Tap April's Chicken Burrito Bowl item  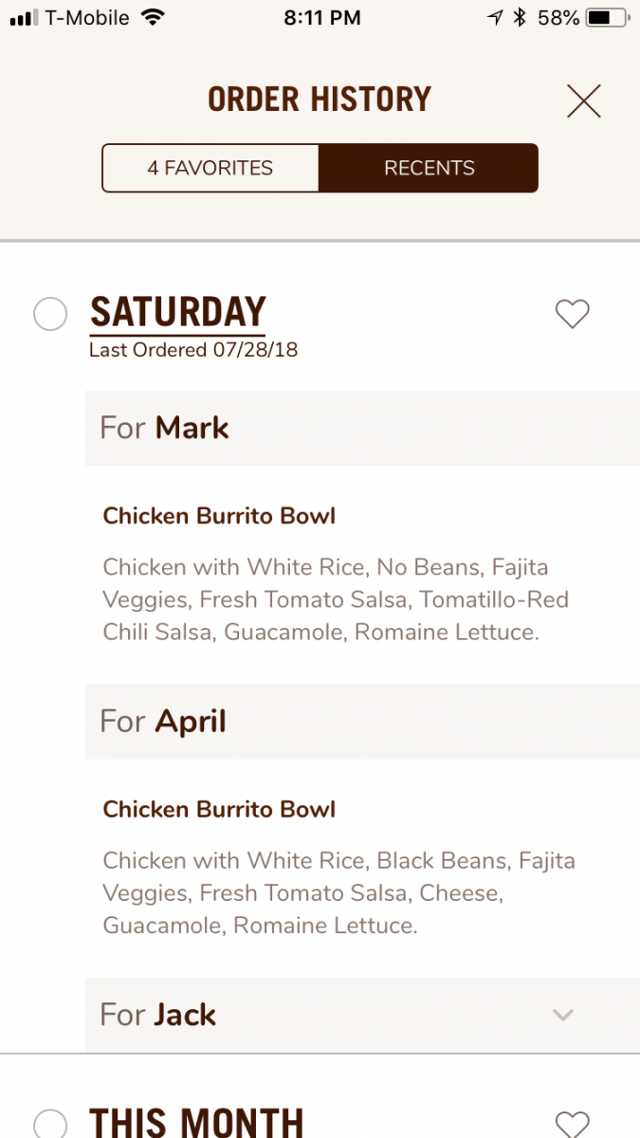219,810
